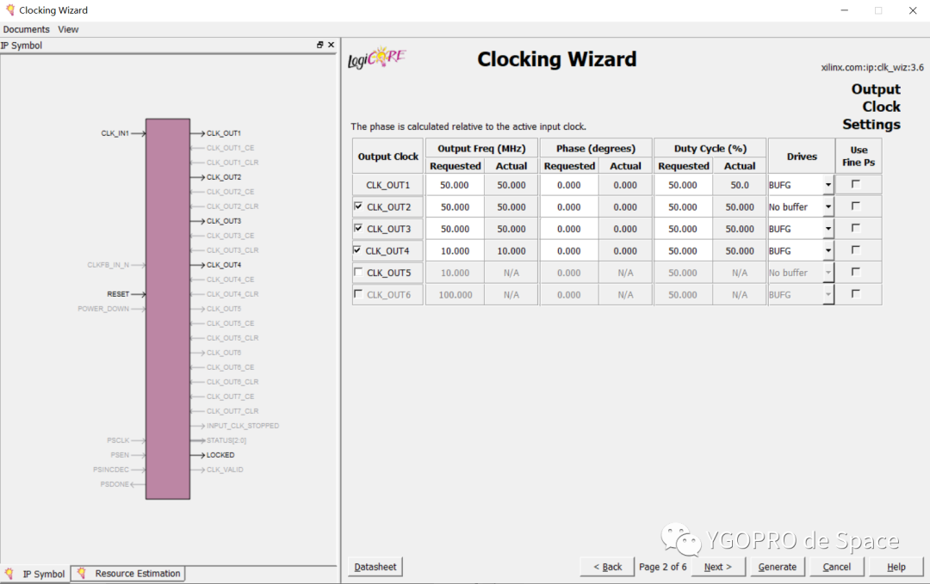Click the INPUT_CLK_STOPPED port label
The width and height of the screenshot is (930, 584).
pos(243,425)
